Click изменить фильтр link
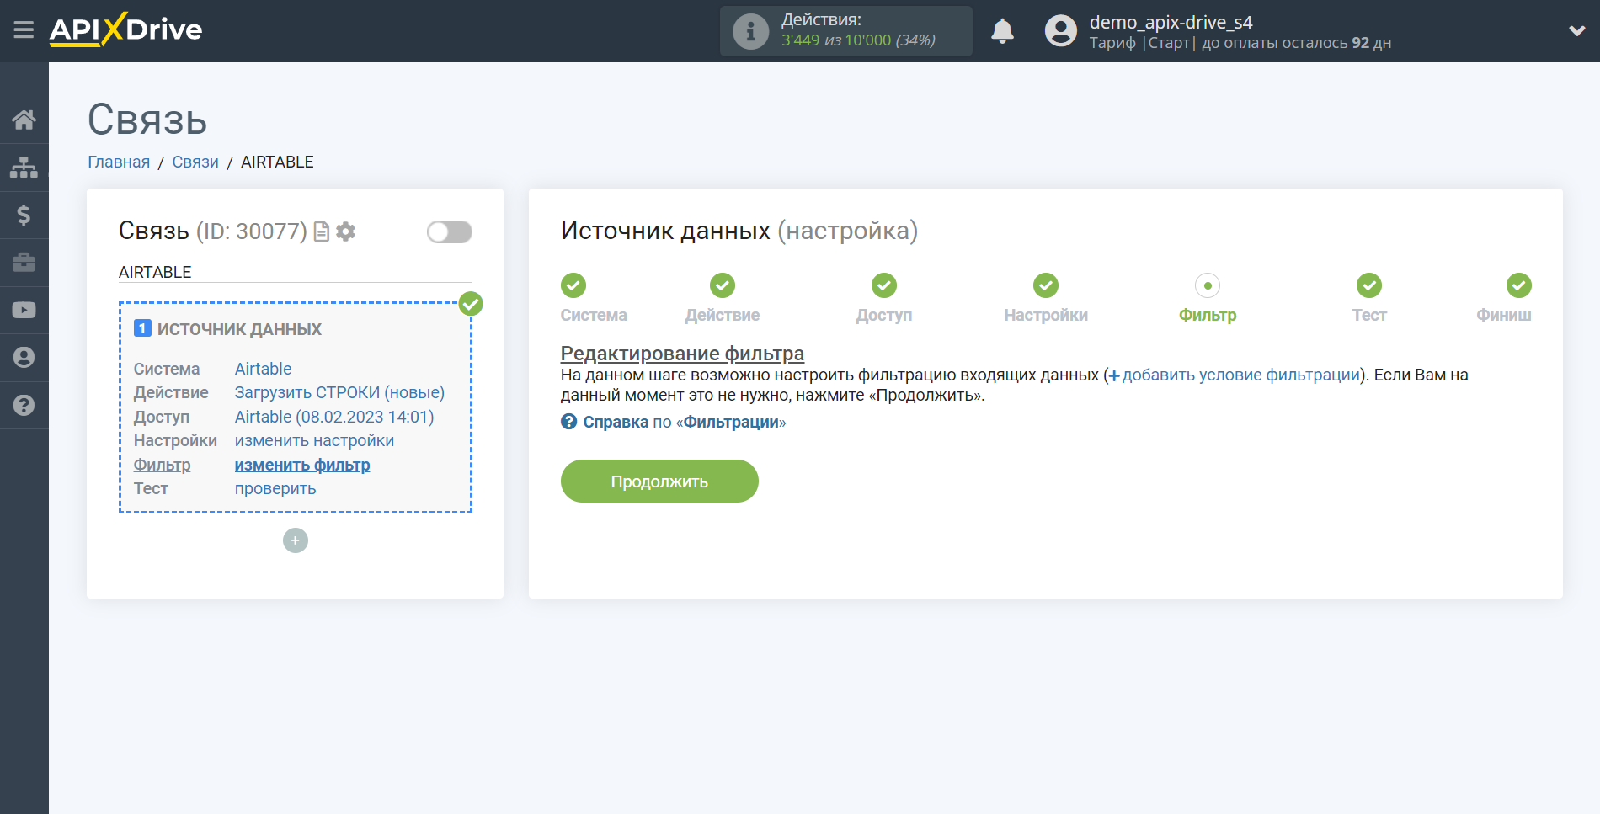1600x814 pixels. tap(302, 465)
